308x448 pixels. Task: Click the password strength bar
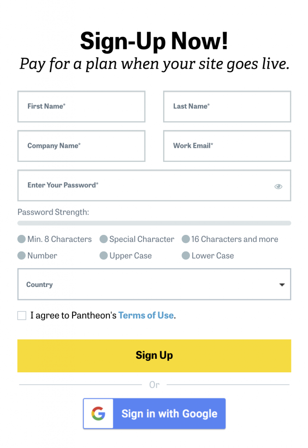point(154,223)
